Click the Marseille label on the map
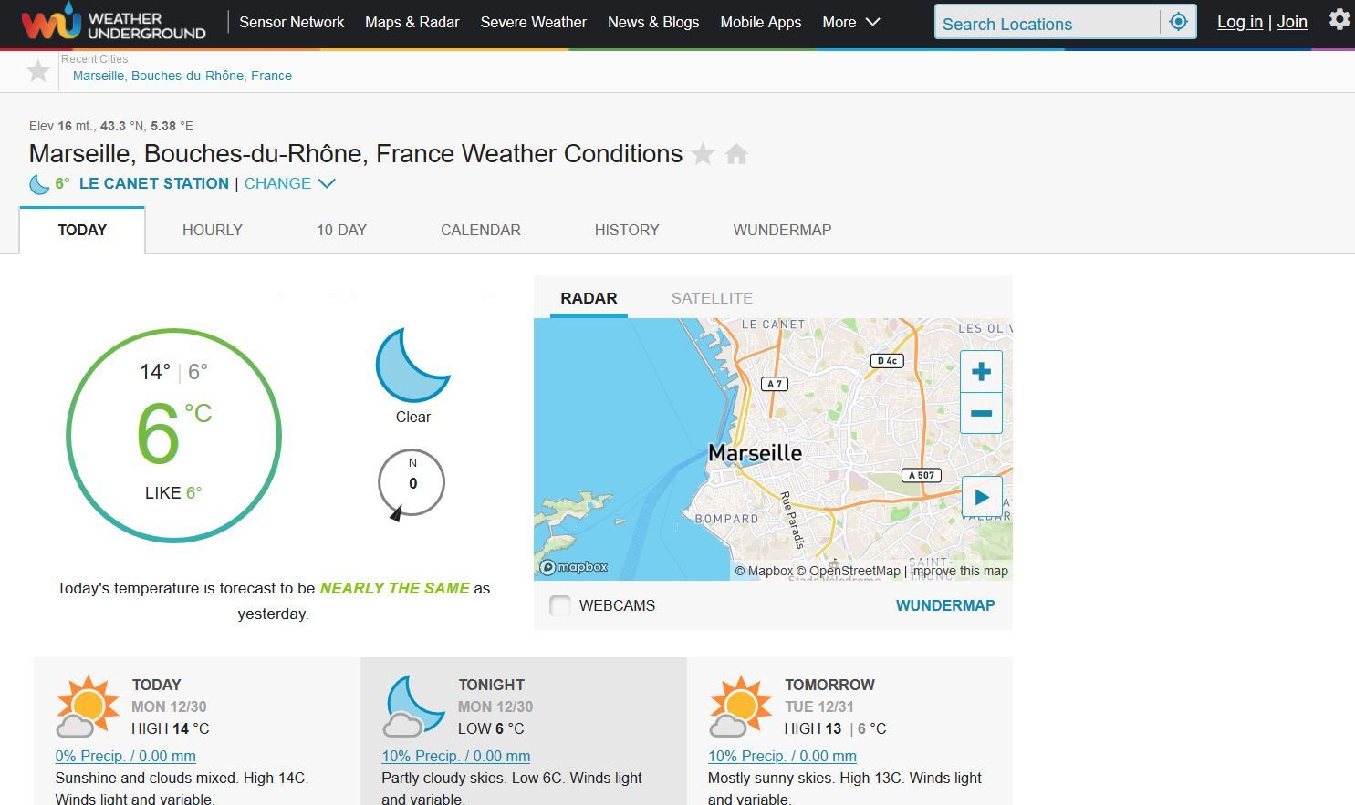 click(x=755, y=453)
